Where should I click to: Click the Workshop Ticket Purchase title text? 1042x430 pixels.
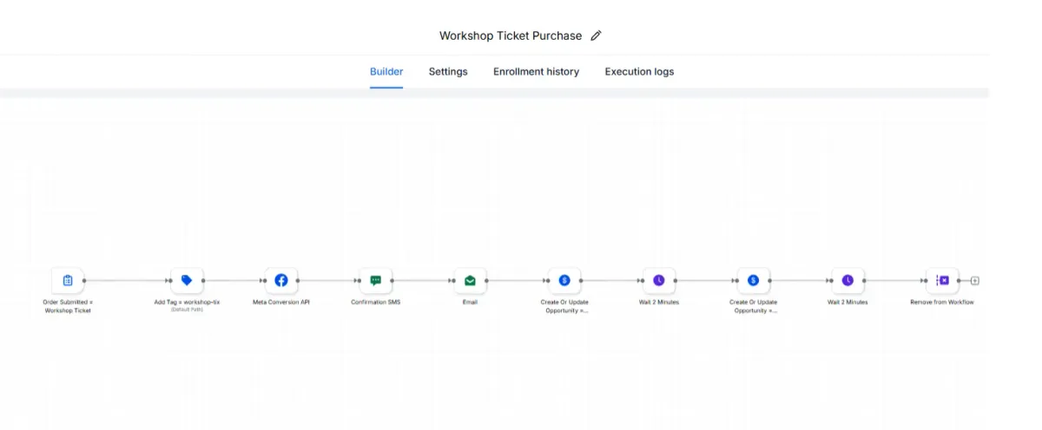[x=511, y=36]
